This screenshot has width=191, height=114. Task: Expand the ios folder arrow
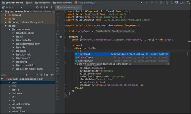click(x=6, y=19)
